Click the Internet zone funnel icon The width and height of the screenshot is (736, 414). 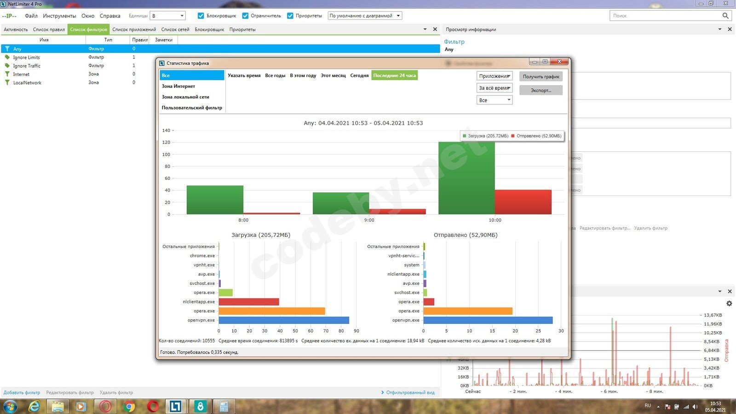coord(7,74)
